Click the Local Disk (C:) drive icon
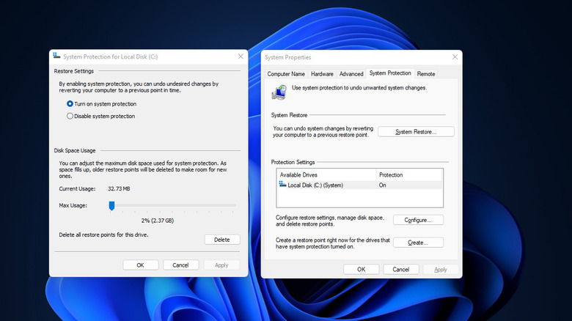This screenshot has height=321, width=572. click(283, 185)
